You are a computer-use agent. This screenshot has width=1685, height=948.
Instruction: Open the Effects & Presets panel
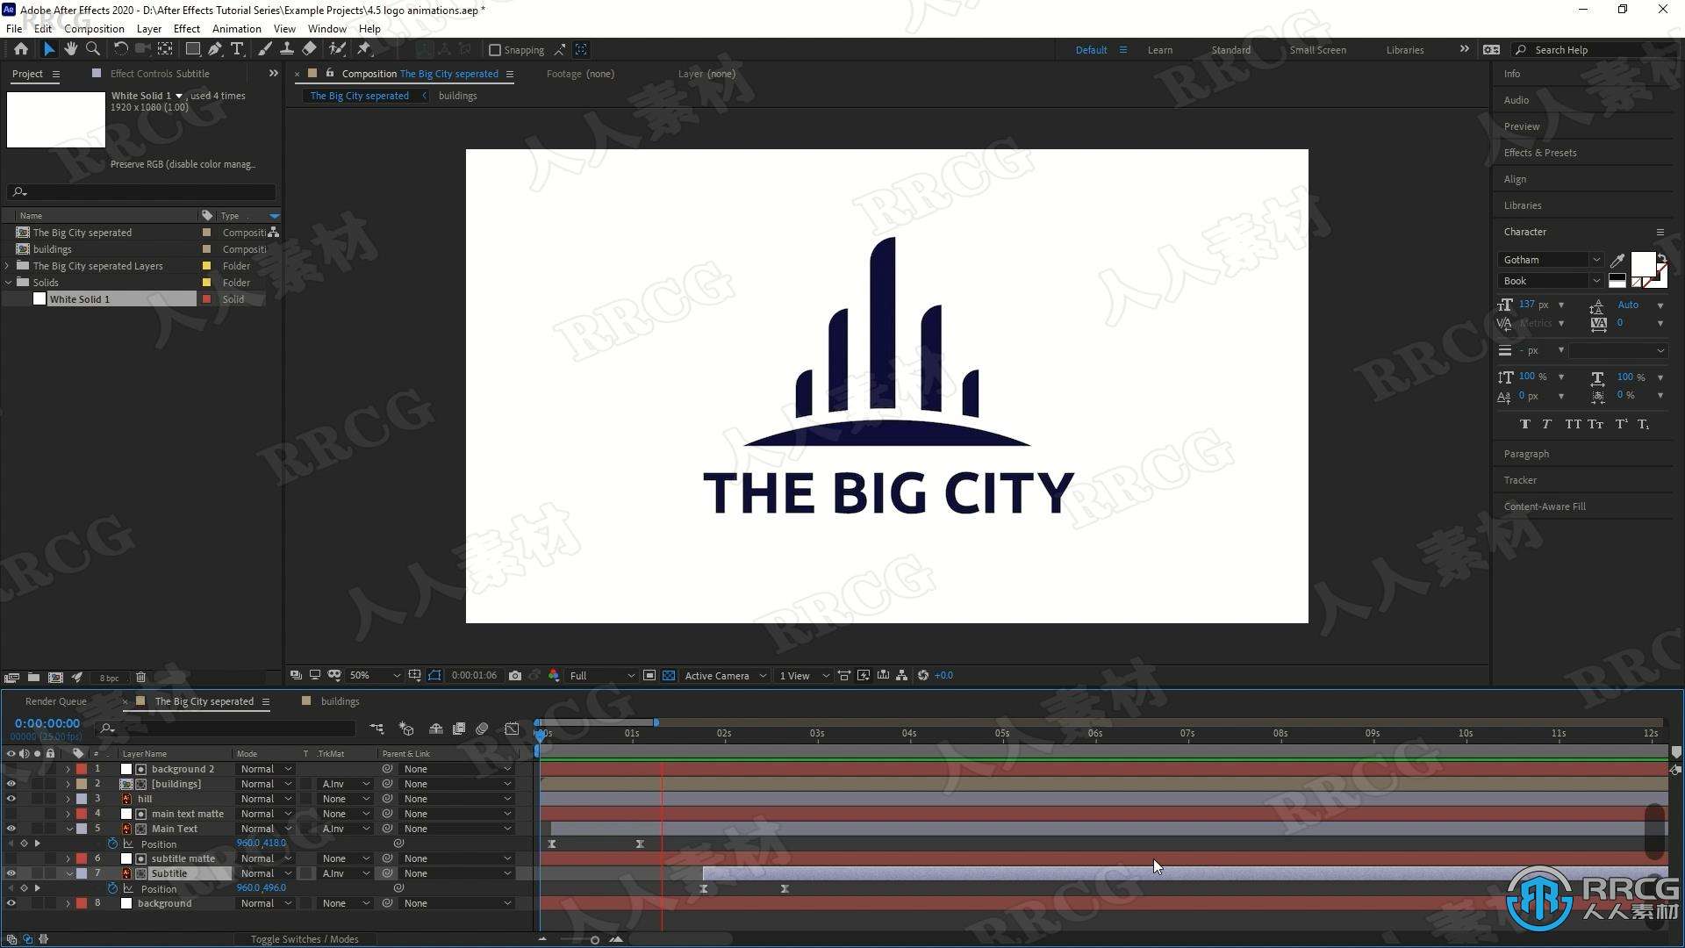click(x=1539, y=153)
